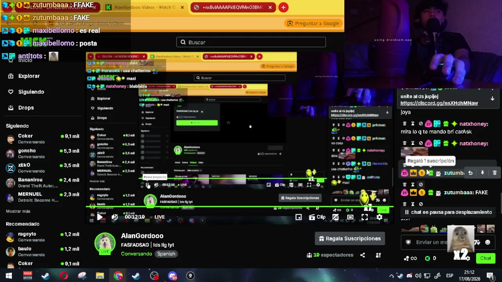This screenshot has height=282, width=502.
Task: Open MERNUEL's channel in the sidebar
Action: tap(42, 197)
